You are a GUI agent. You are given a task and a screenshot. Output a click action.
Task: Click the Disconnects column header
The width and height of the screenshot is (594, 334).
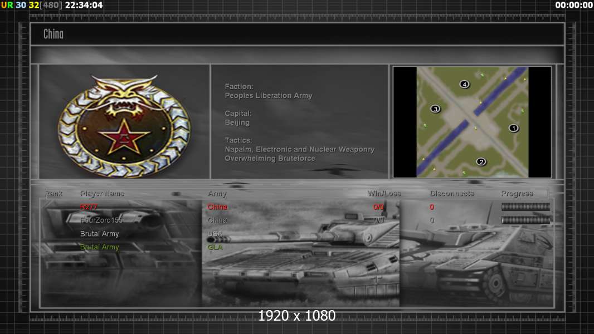451,193
